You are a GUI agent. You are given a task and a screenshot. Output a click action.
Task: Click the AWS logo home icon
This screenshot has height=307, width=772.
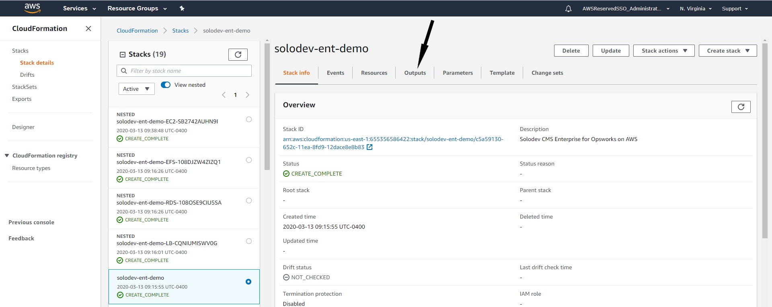pyautogui.click(x=32, y=8)
